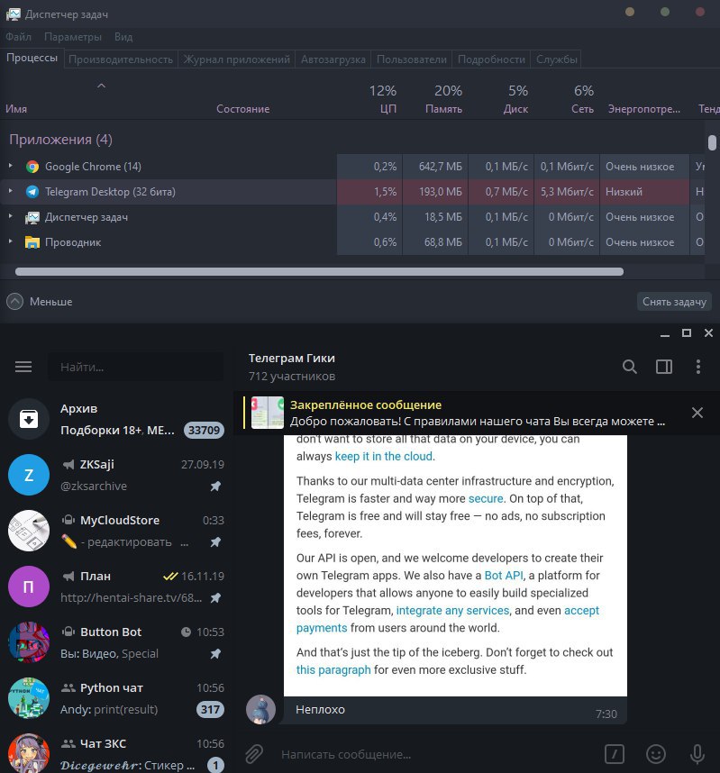Screen dimensions: 720x773
Task: Open Python чат group avatar
Action: [29, 698]
